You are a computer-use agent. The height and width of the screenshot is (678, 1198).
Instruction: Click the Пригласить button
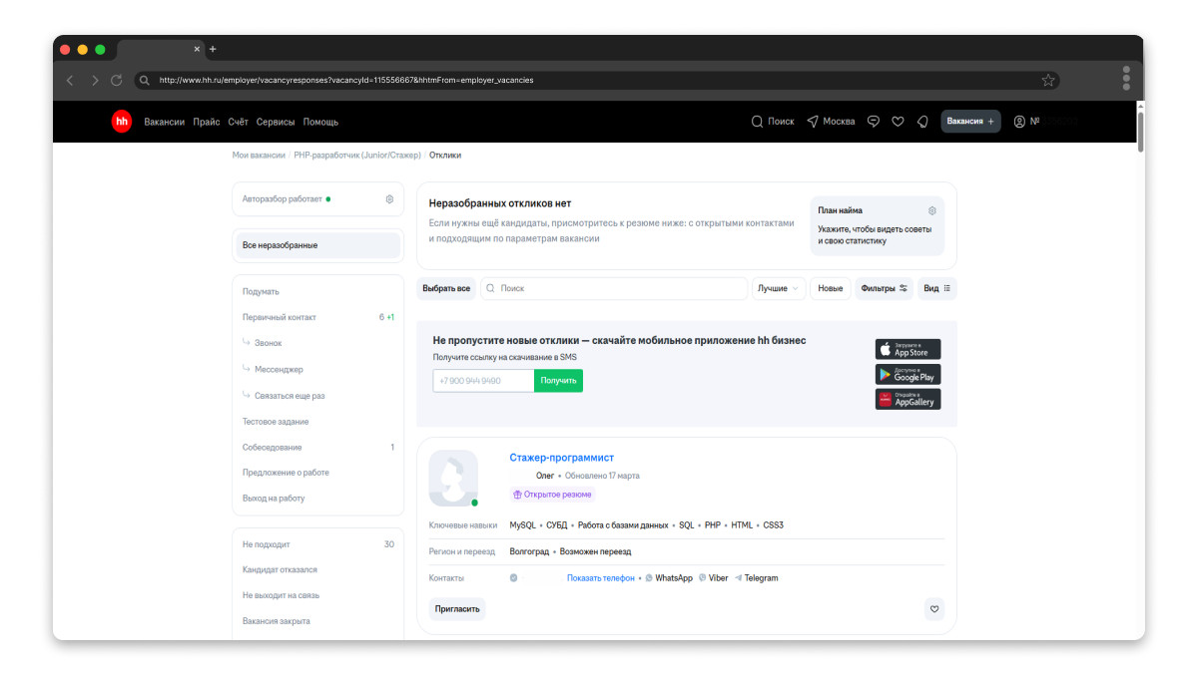click(x=457, y=609)
